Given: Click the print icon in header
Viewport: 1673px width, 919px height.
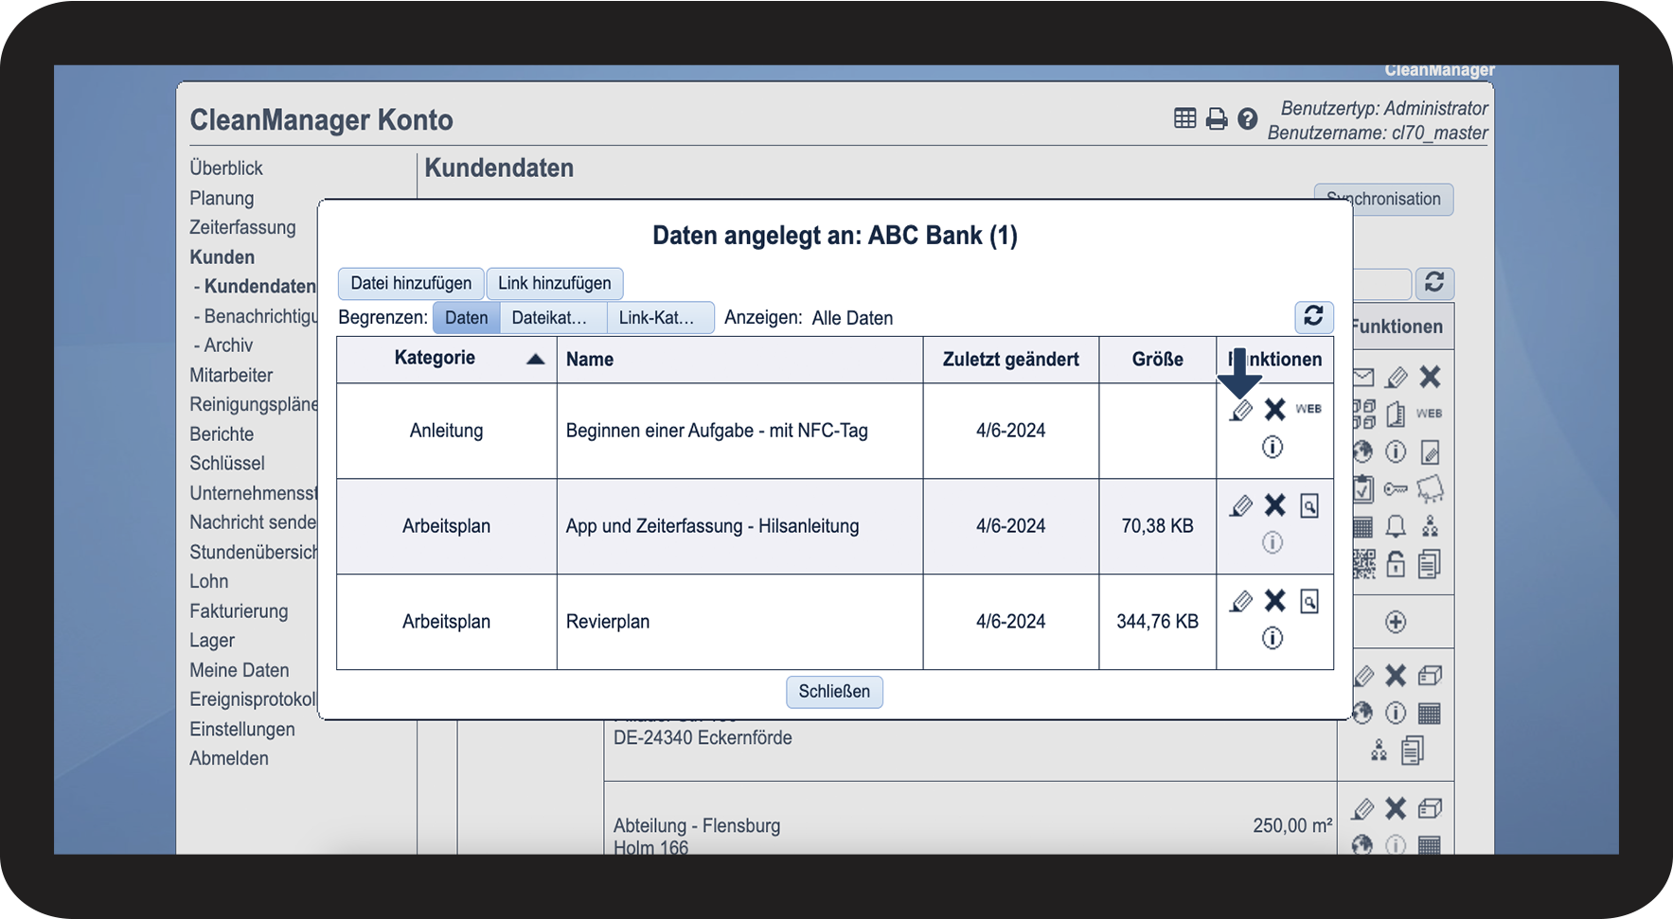Looking at the screenshot, I should click(1216, 119).
